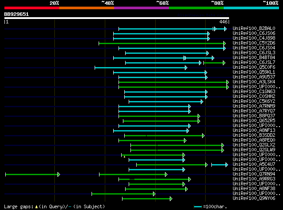The width and height of the screenshot is (283, 210).
Task: Click the short green segment in C6JSL7 row
Action: (214, 63)
